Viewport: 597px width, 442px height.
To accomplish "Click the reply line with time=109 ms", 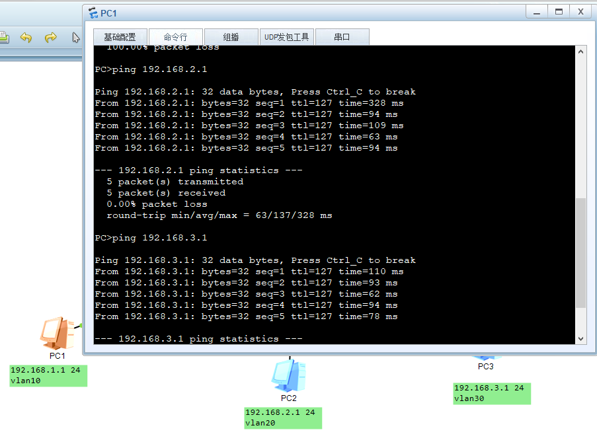I will 249,126.
